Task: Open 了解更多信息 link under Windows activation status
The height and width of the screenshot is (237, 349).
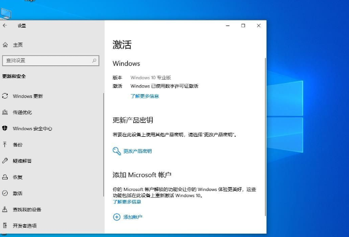Action: click(144, 96)
